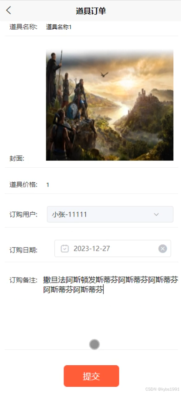Click the 订购备注 label
The image size is (181, 394).
(24, 280)
